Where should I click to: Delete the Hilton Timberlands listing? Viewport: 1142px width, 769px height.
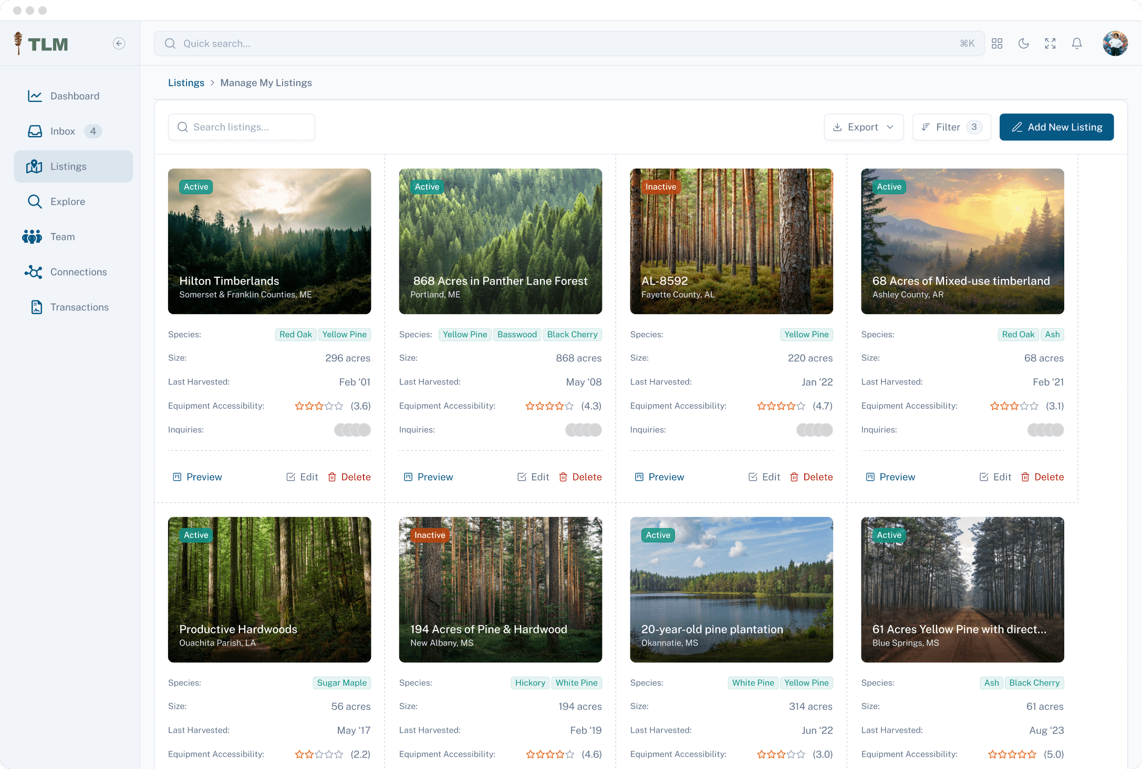pos(349,477)
